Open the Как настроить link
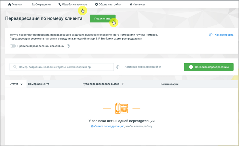Screen dimensions: 239x146 [x=224, y=35]
